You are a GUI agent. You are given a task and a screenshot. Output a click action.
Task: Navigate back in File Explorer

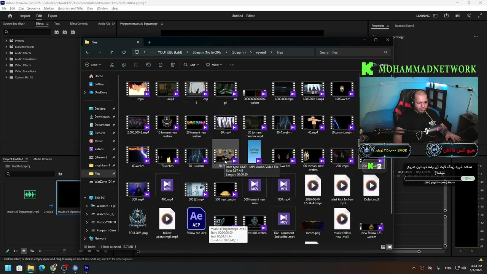88,52
